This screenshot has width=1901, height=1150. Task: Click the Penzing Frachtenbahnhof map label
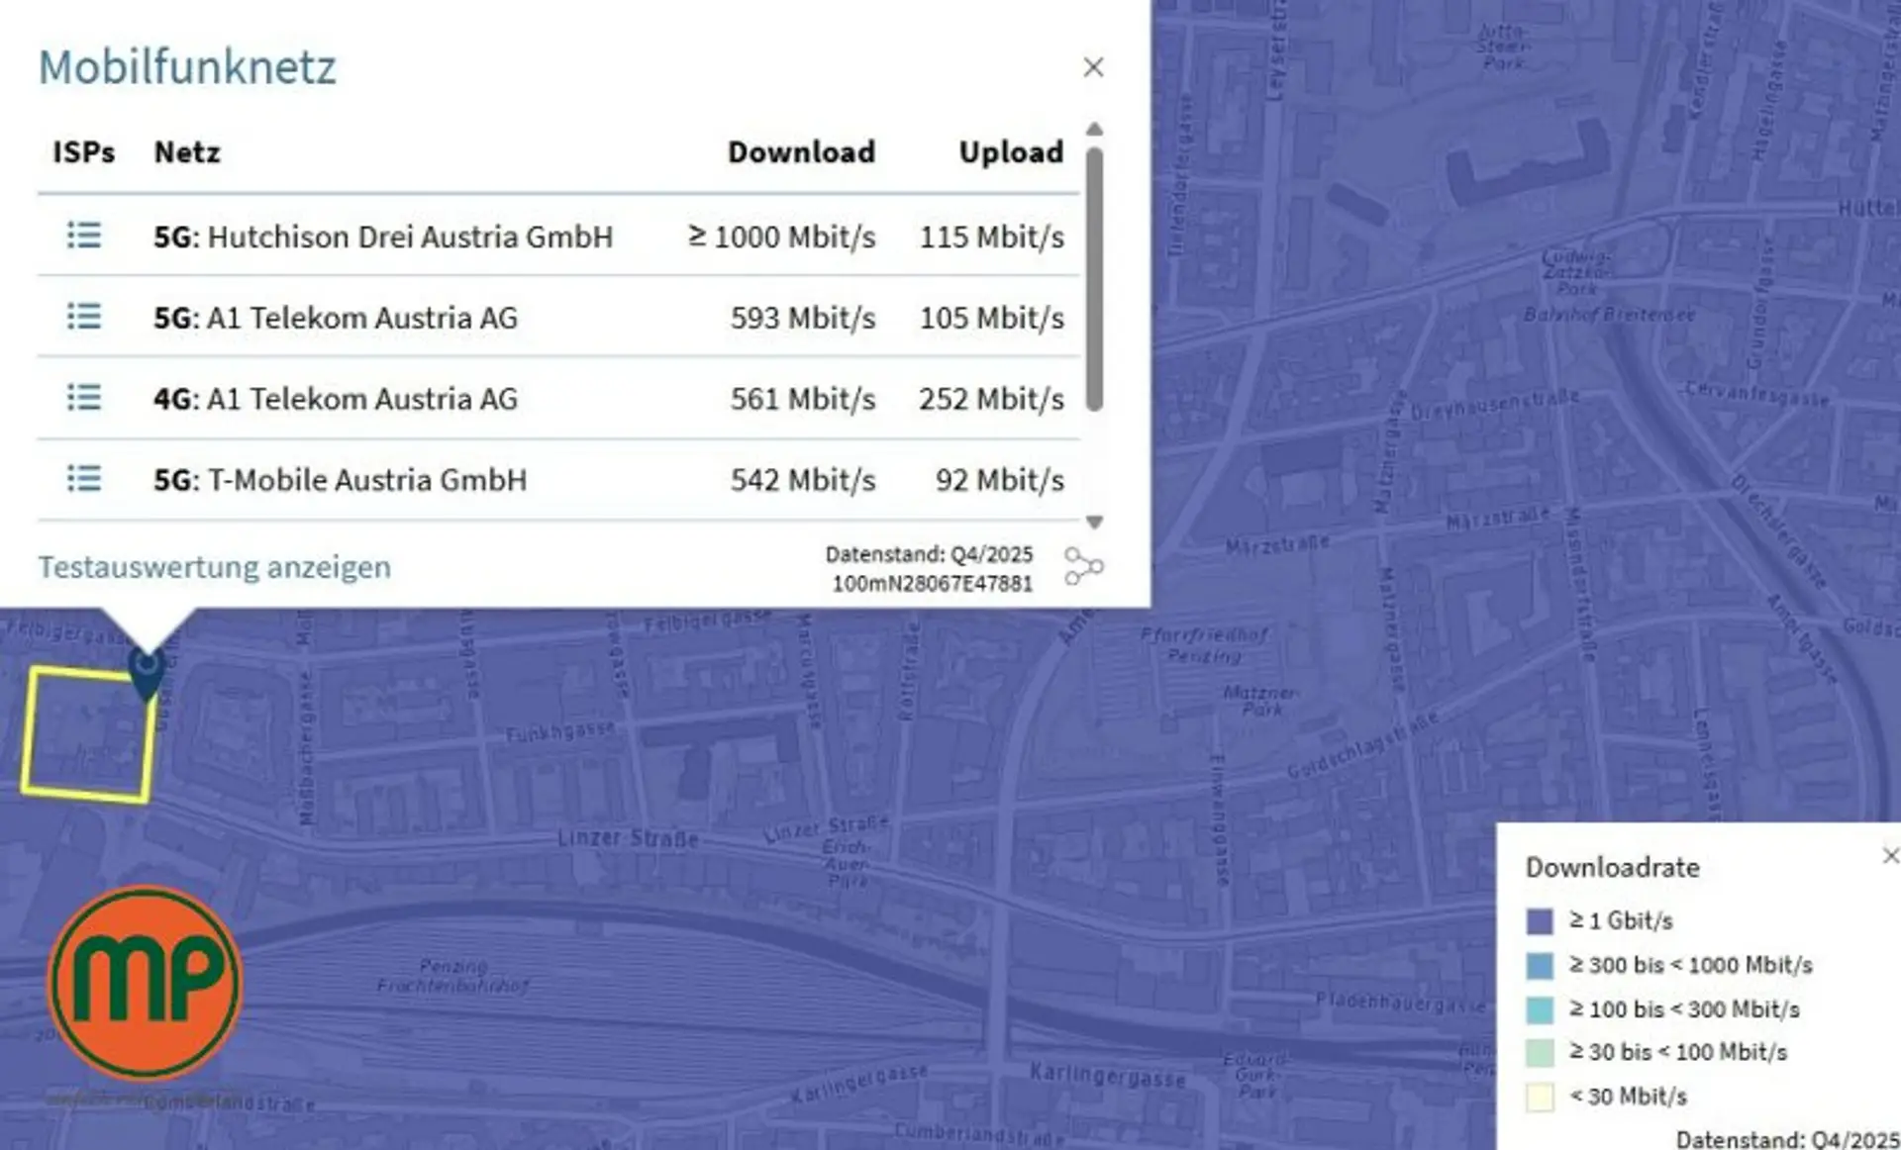452,976
